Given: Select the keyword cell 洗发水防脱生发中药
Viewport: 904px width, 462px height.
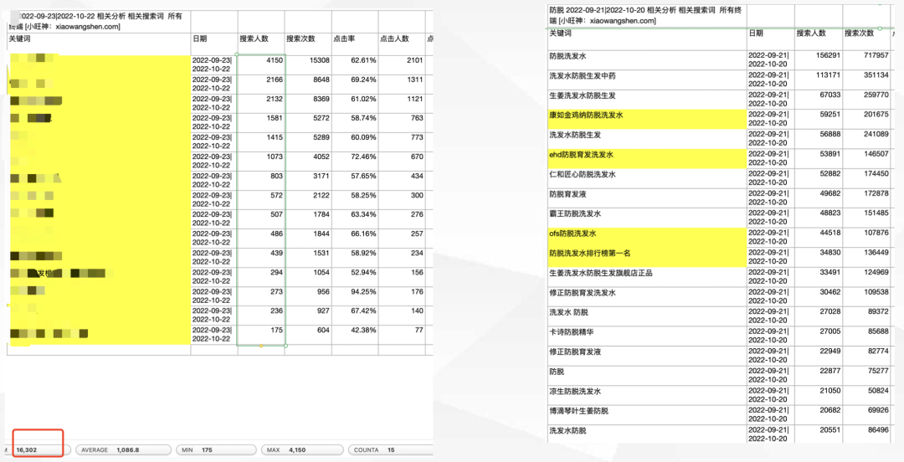Looking at the screenshot, I should tap(647, 80).
